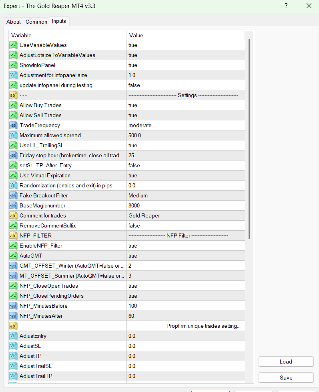Click the NFP_FILTER string icon
The image size is (319, 392).
[x=13, y=236]
